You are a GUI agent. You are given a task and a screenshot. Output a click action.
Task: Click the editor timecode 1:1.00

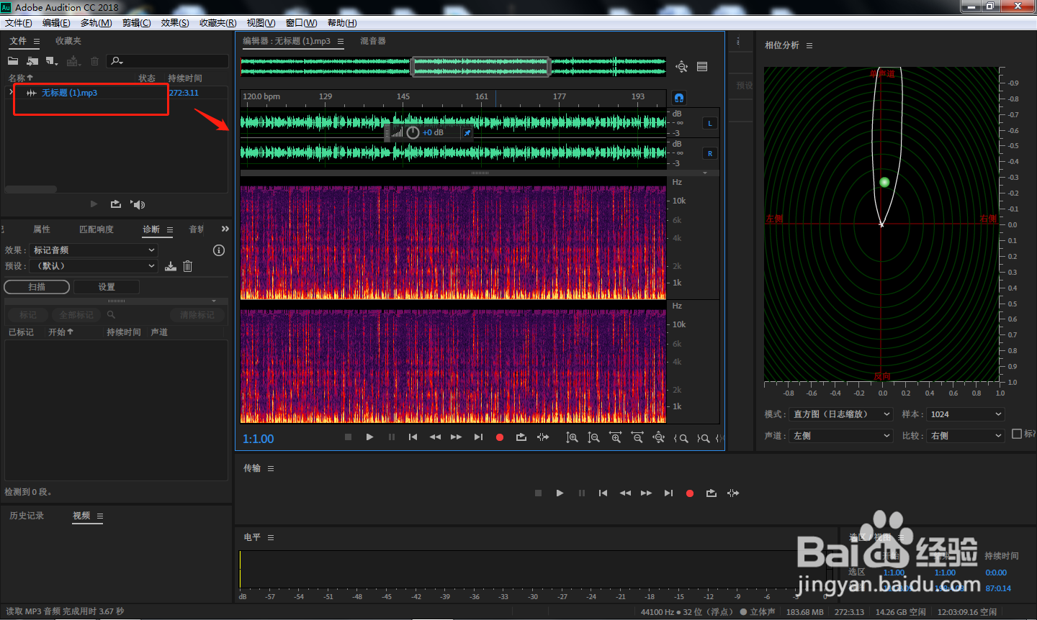click(258, 439)
